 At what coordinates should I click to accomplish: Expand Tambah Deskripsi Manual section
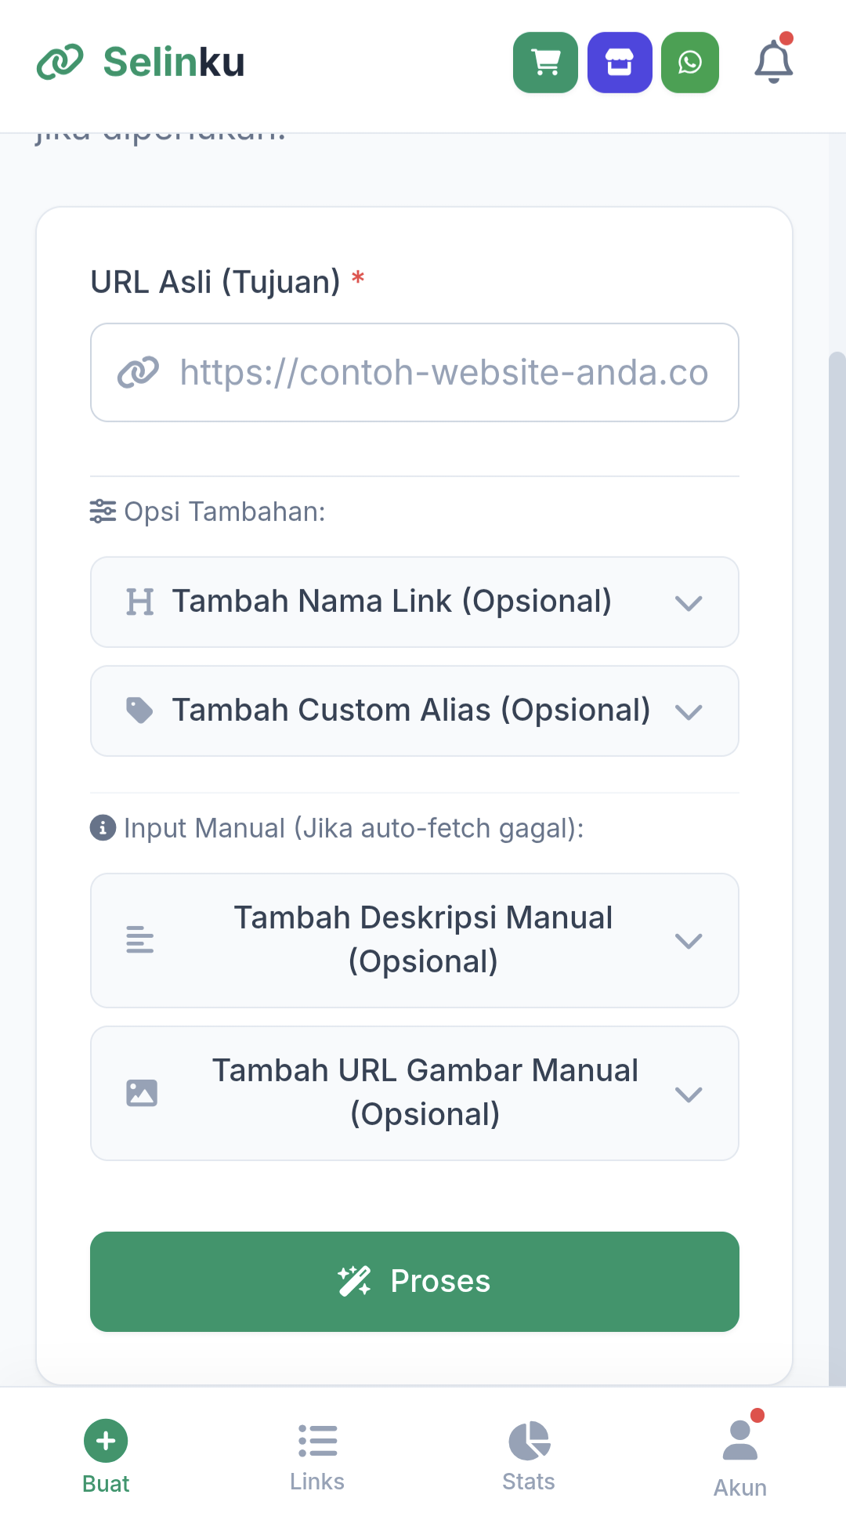[x=414, y=940]
